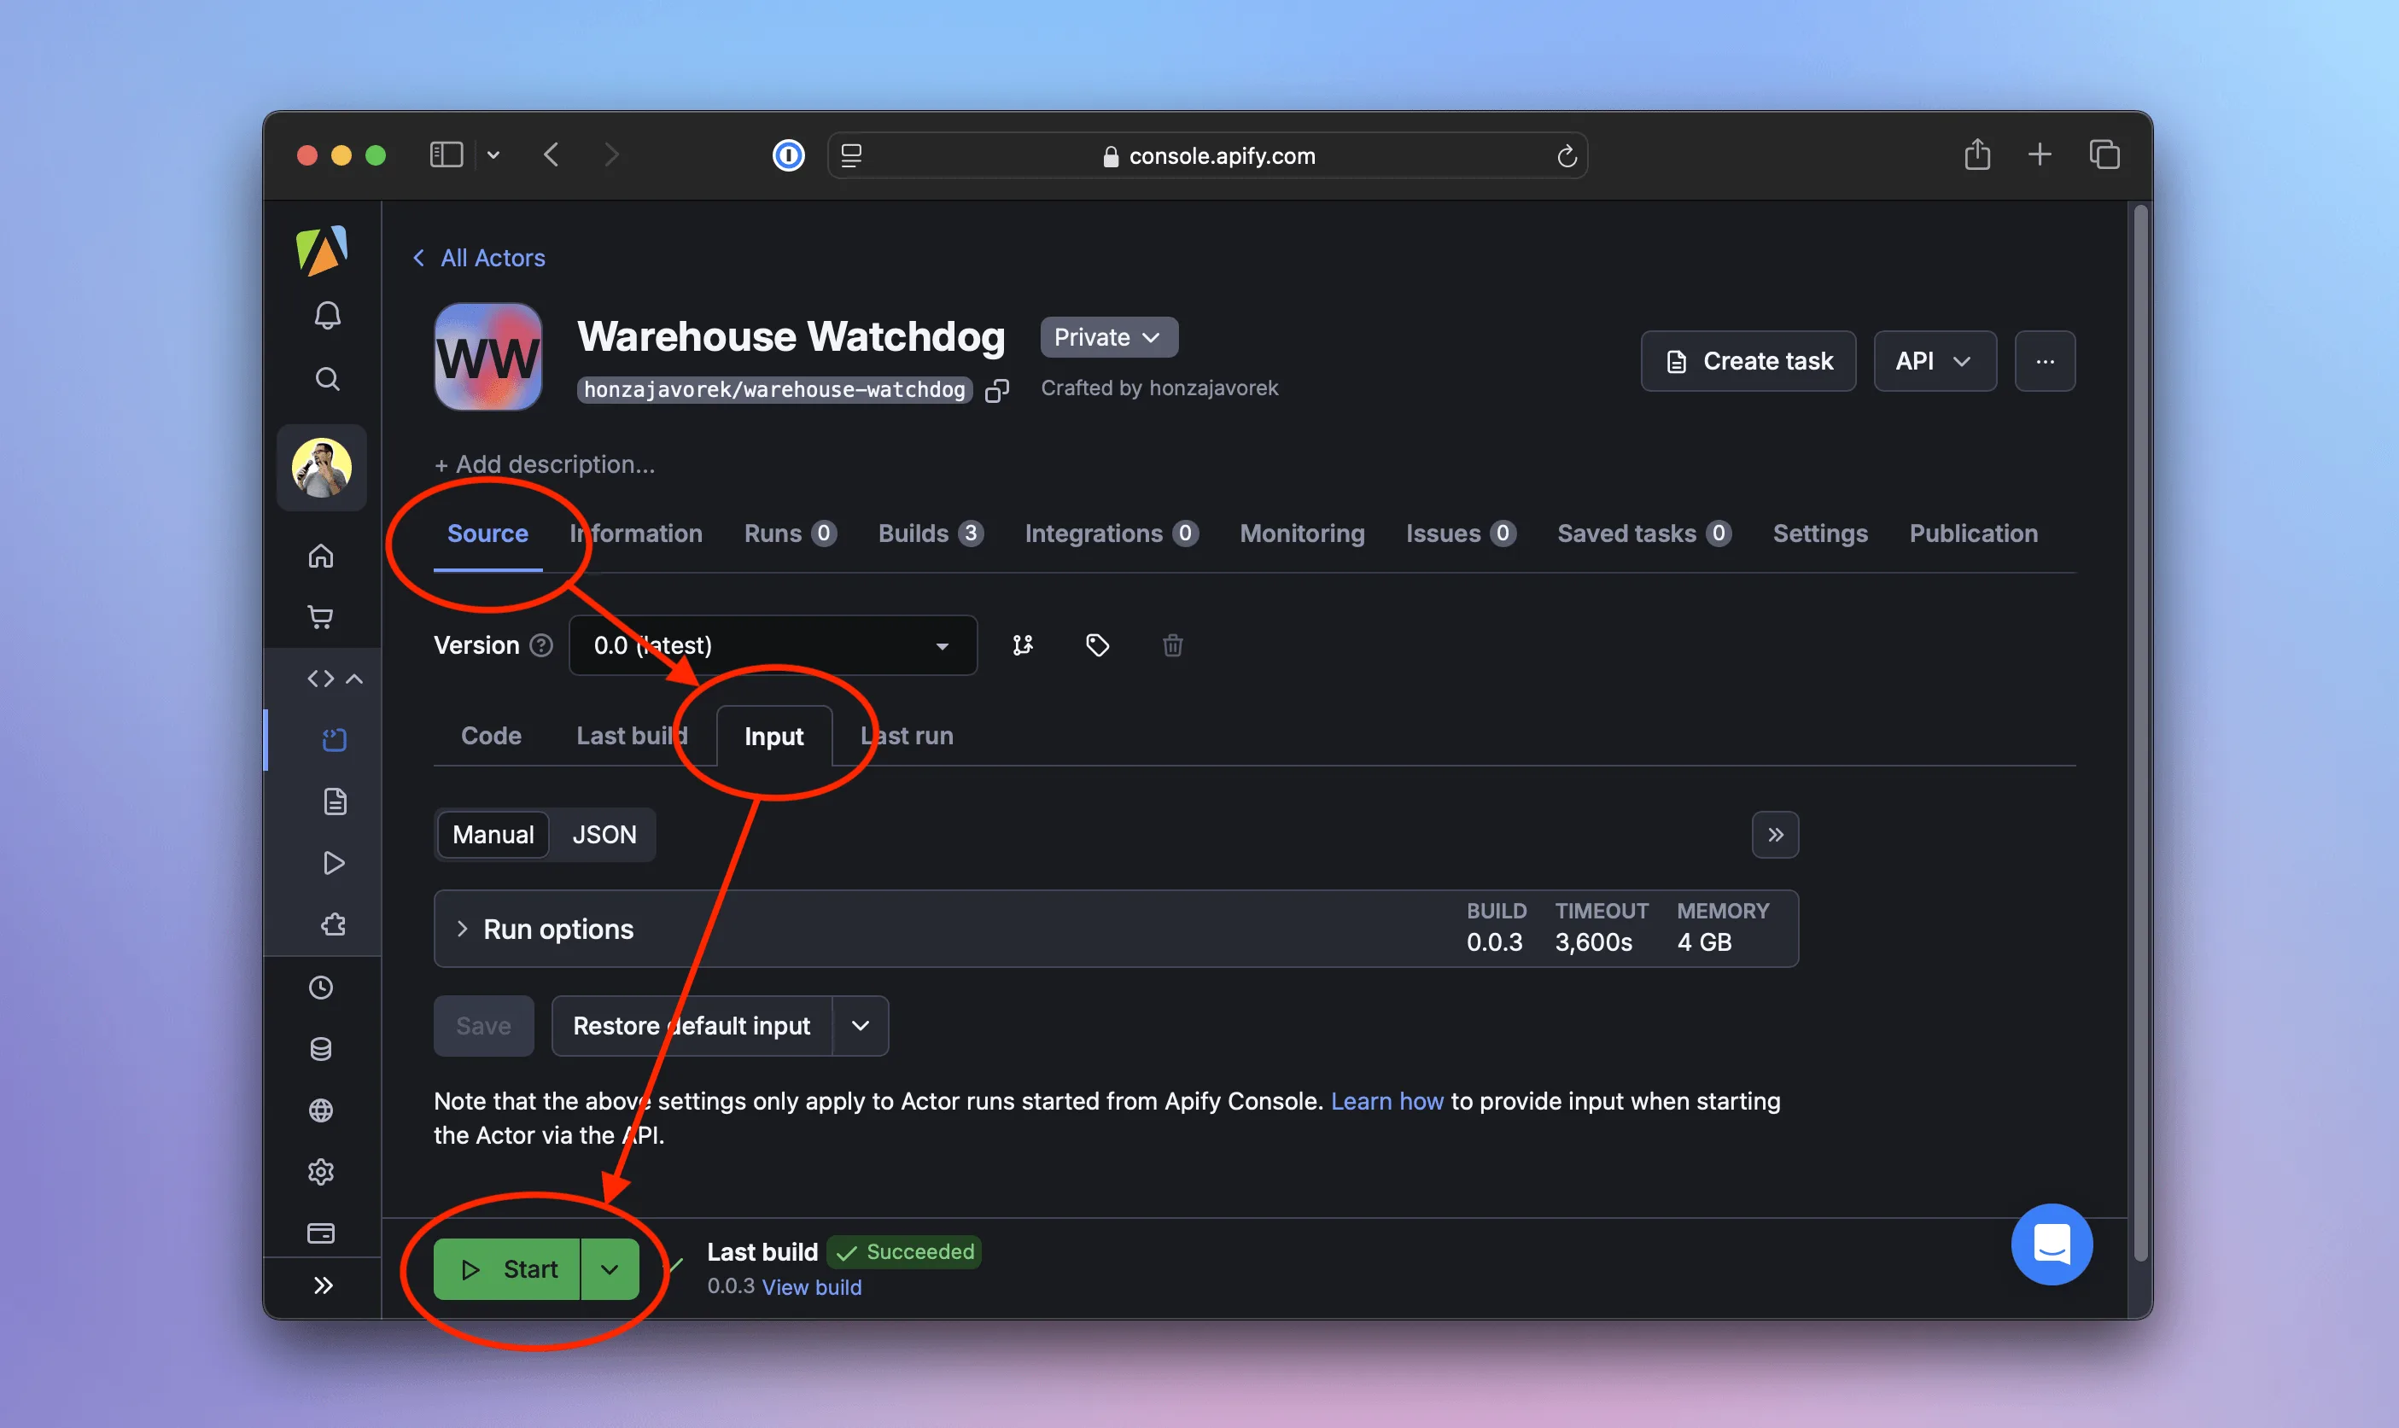Open the Monitoring tab
2399x1428 pixels.
point(1301,533)
